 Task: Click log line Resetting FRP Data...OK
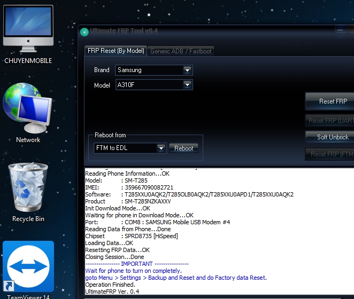118,250
